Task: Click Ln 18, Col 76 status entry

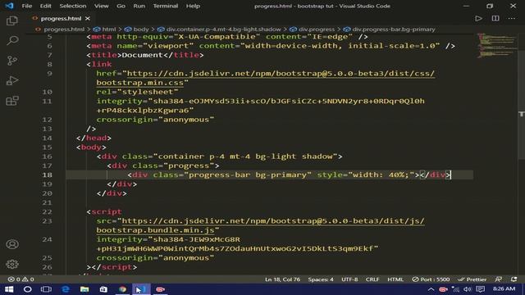Action: pos(282,279)
